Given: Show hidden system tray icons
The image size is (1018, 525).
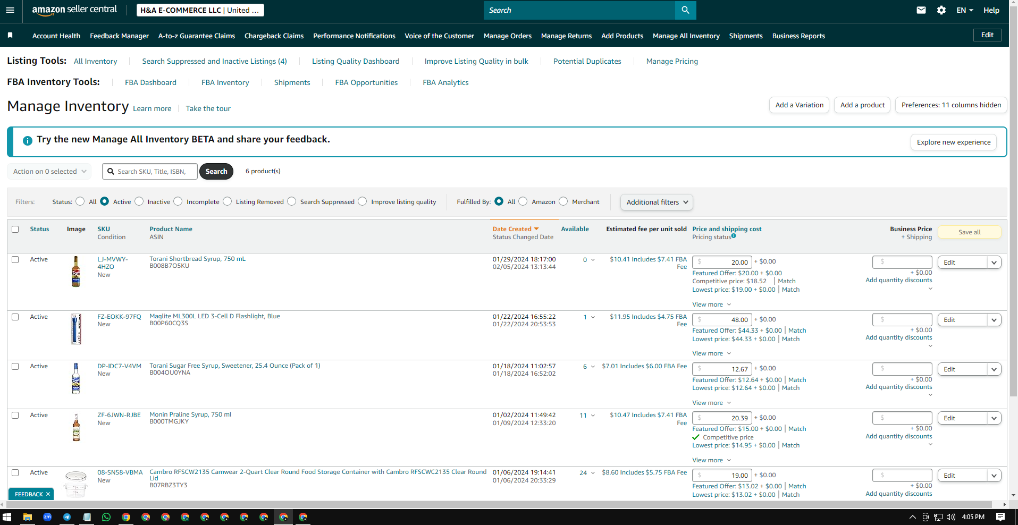Looking at the screenshot, I should (x=913, y=517).
